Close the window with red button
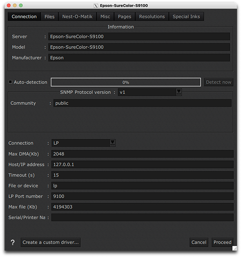Screen dimensions: 241x257 pos(9,5)
